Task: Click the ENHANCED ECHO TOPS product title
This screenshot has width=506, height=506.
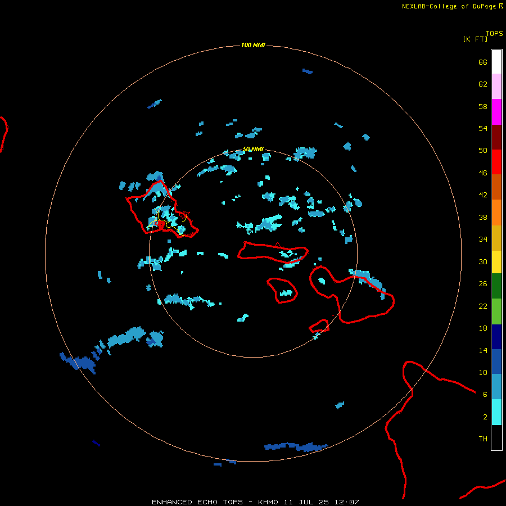Action: 197,502
